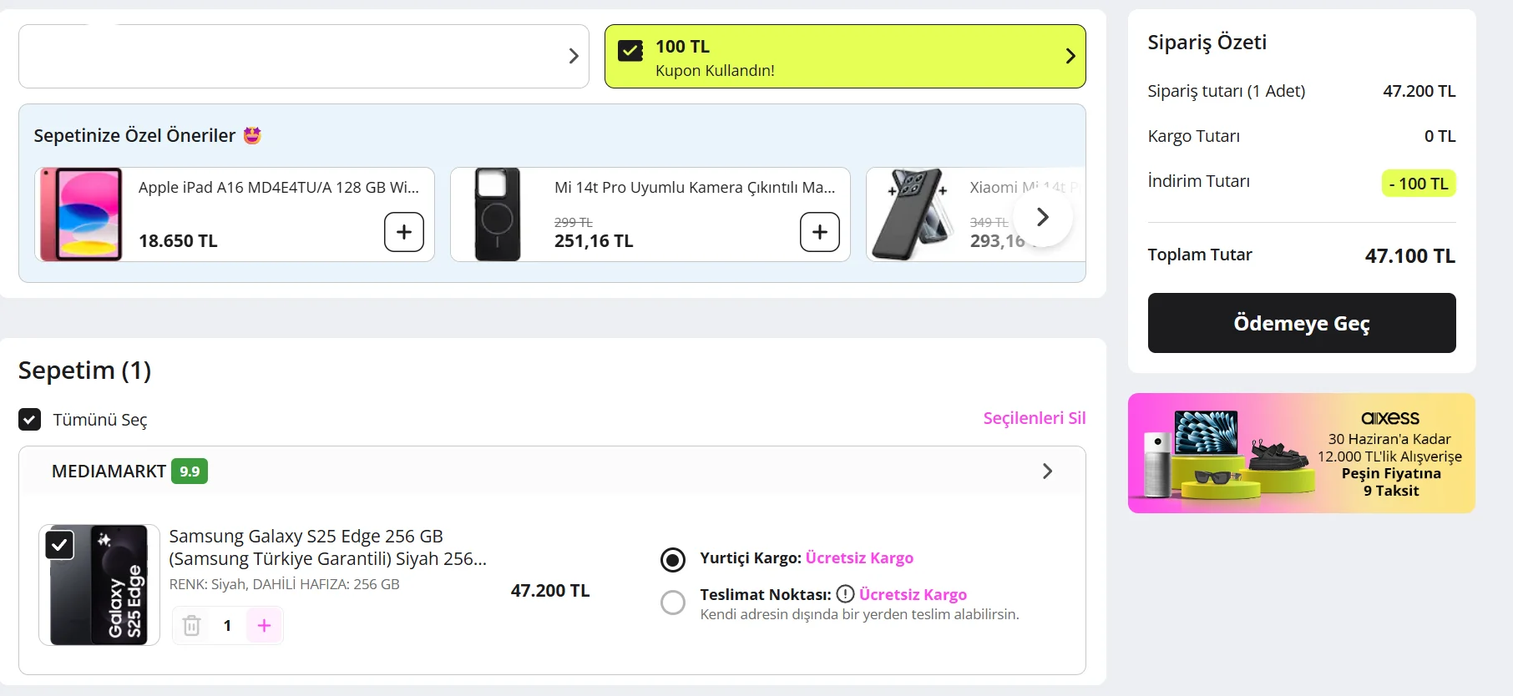Screen dimensions: 1513x696
Task: Delete Samsung Galaxy S25 Edge with trash icon
Action: click(192, 625)
